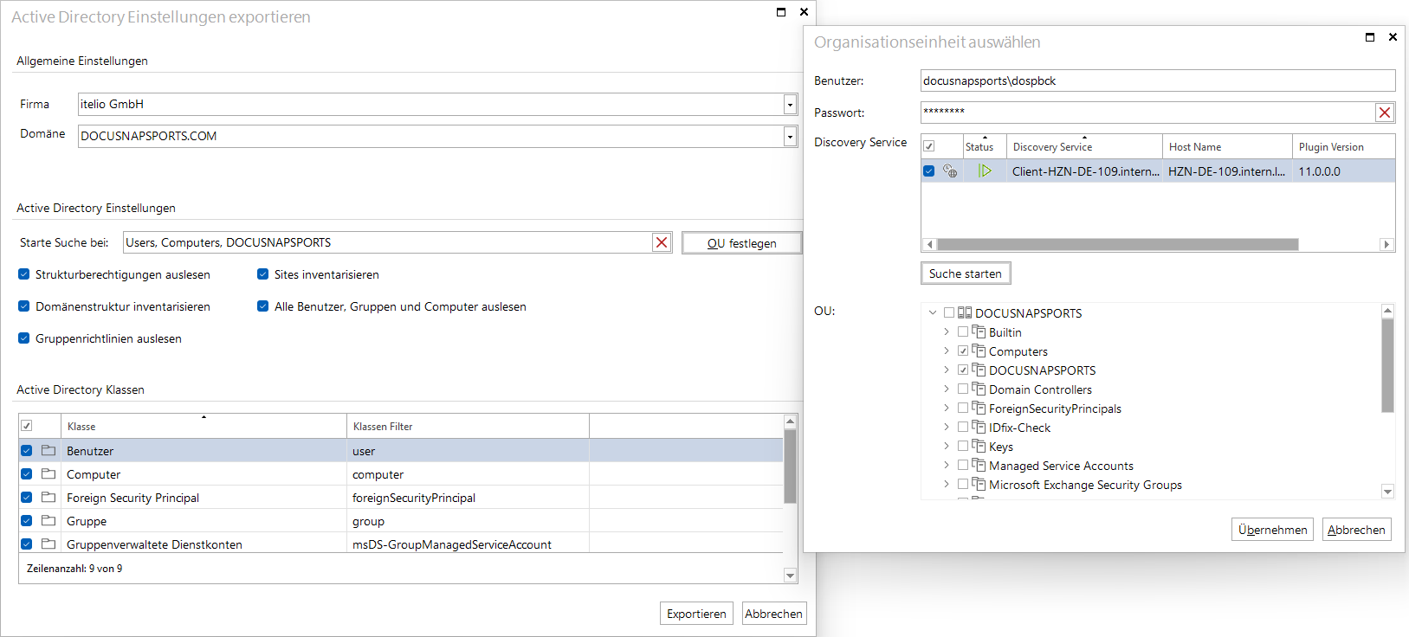
Task: Click the OU icon next to IDfix-Check
Action: (x=979, y=428)
